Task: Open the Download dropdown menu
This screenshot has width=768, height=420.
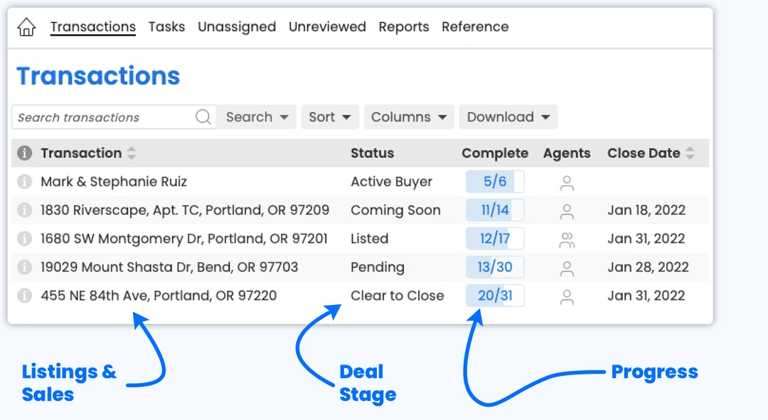Action: point(508,117)
